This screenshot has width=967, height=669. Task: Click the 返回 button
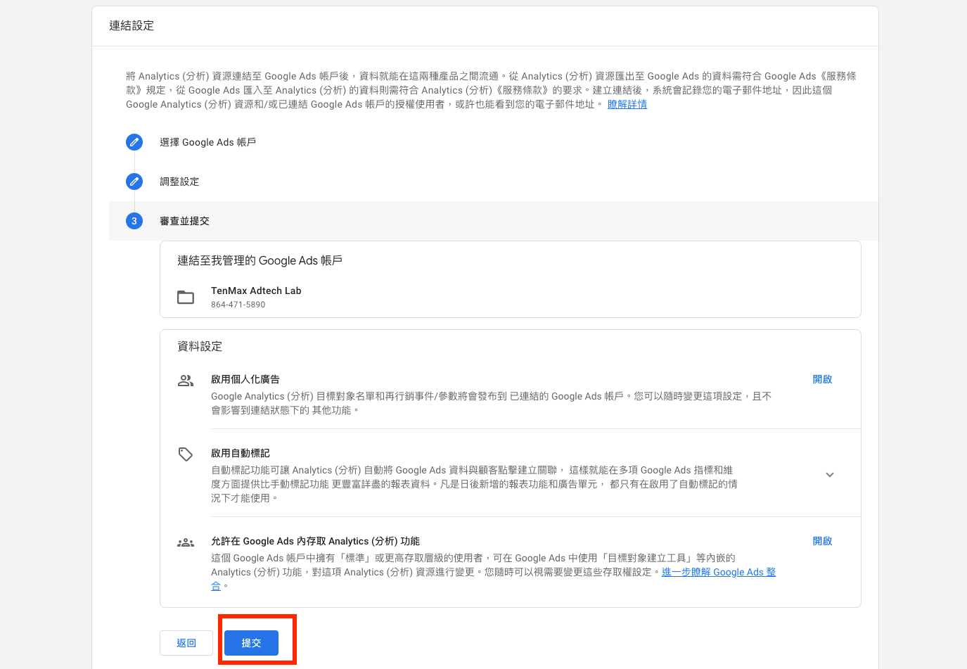coord(186,643)
